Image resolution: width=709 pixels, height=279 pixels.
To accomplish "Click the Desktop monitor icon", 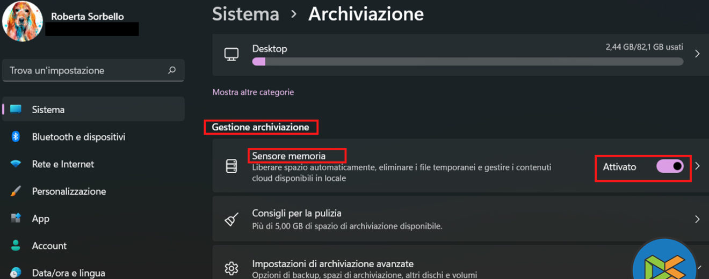I will pyautogui.click(x=231, y=54).
